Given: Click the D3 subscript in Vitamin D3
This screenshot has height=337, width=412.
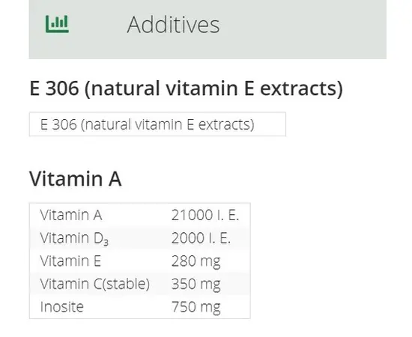Looking at the screenshot, I should pyautogui.click(x=106, y=242).
